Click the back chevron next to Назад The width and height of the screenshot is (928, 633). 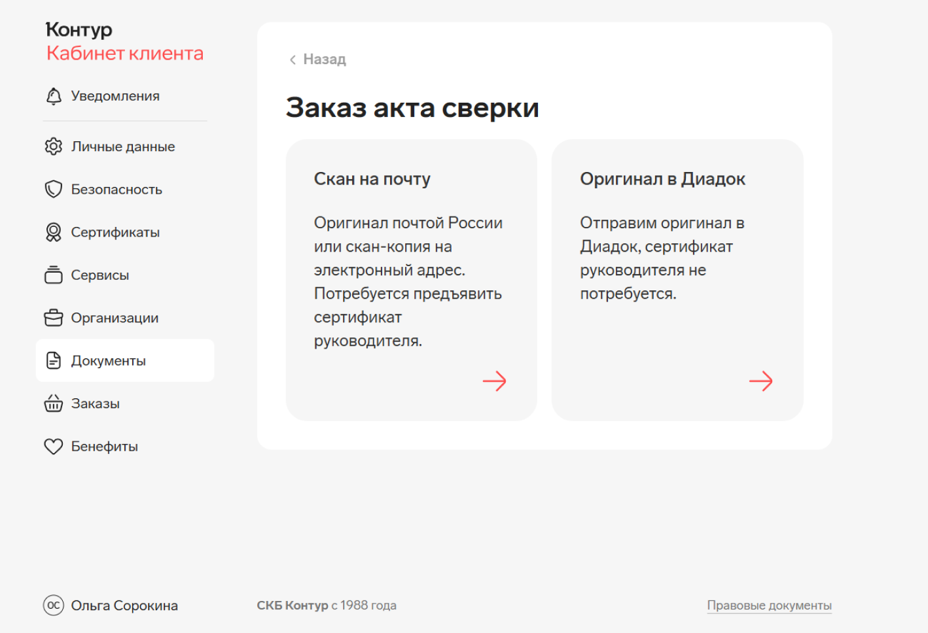pos(293,60)
